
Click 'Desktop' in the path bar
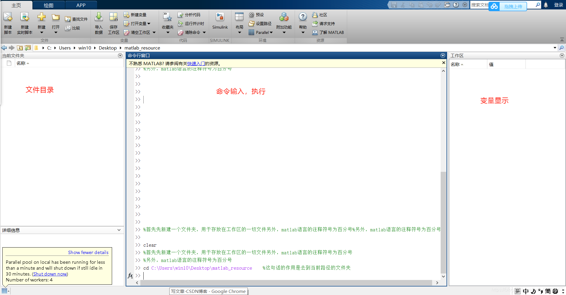click(108, 48)
